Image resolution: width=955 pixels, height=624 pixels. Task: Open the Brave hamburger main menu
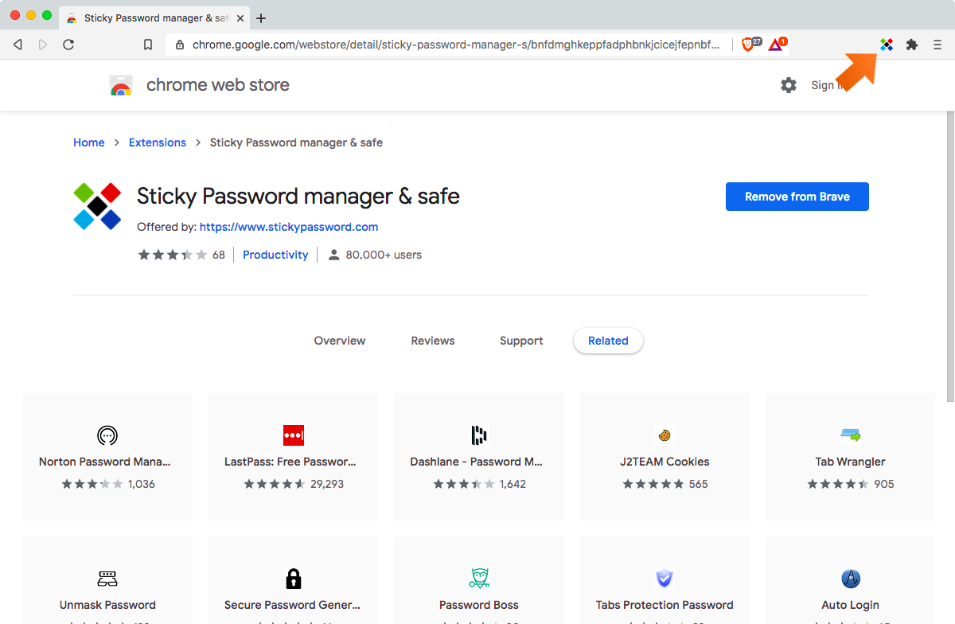[x=937, y=45]
